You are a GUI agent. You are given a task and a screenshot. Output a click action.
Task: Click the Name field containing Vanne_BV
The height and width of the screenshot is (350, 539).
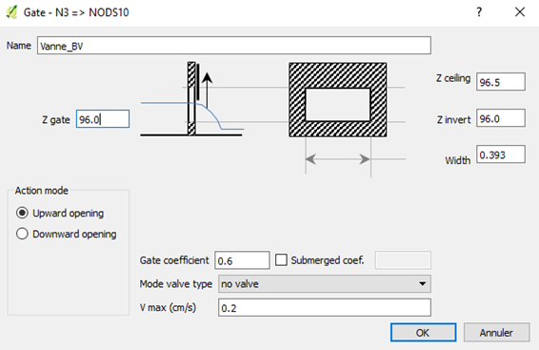(x=234, y=46)
